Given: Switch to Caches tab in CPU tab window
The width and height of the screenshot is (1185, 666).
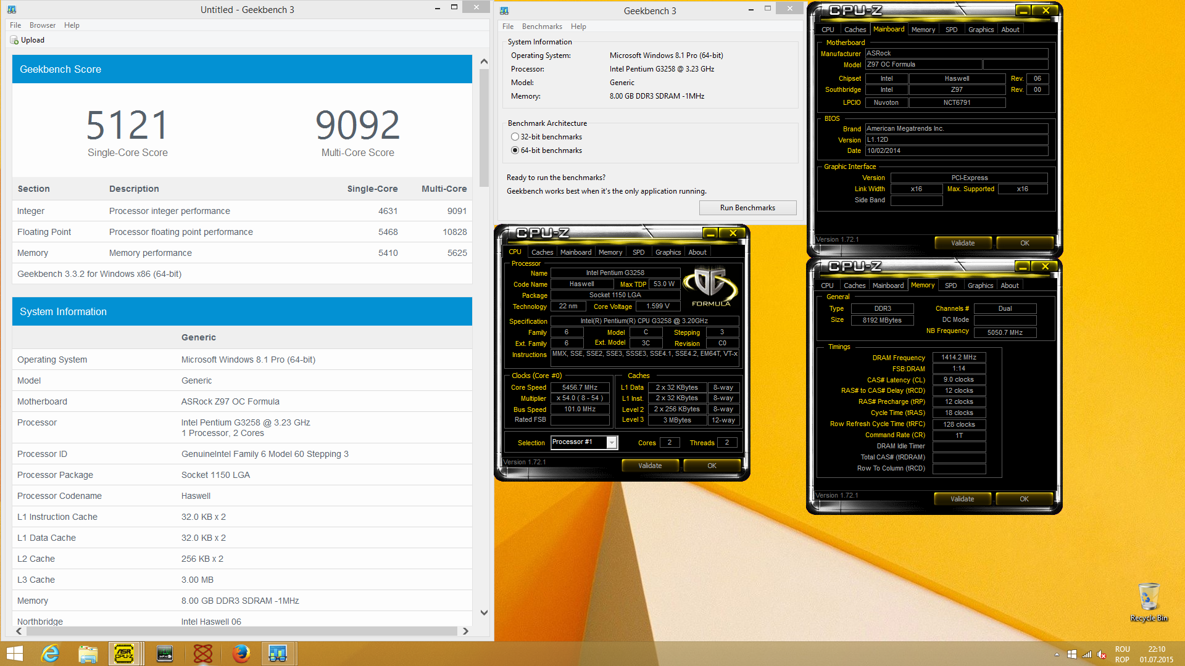Looking at the screenshot, I should [543, 252].
